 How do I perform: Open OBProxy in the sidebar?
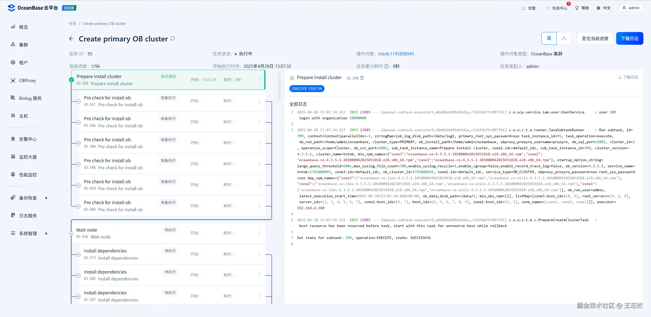27,81
